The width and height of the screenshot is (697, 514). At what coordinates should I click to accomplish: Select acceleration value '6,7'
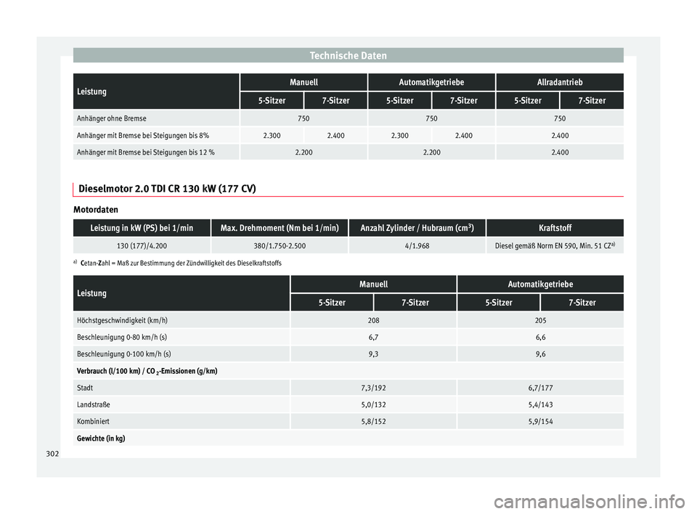373,337
